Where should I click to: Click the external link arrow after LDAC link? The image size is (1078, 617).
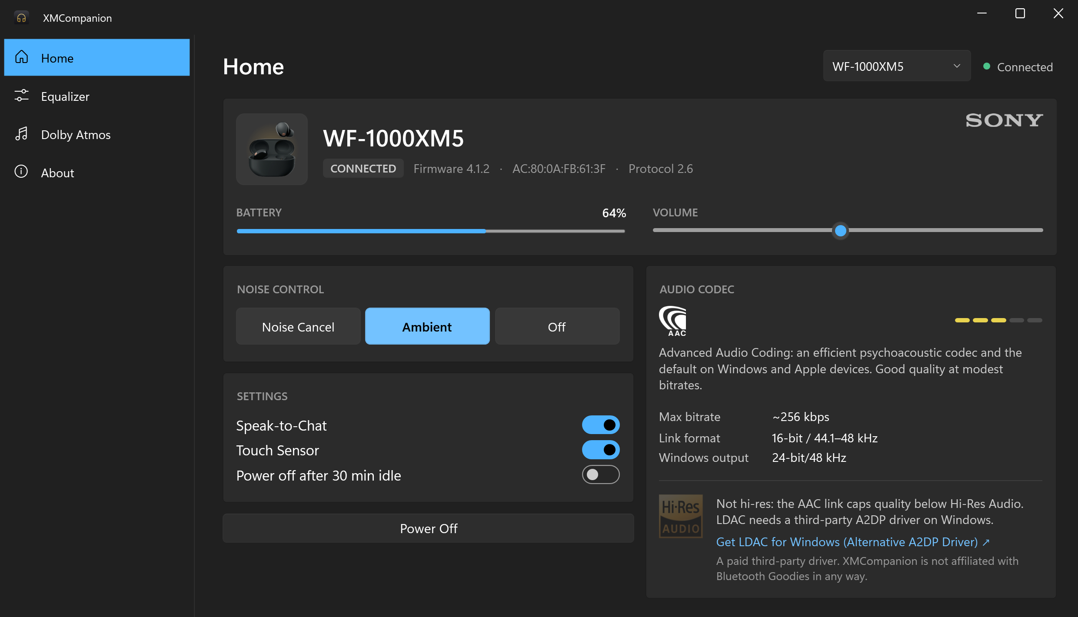point(986,542)
